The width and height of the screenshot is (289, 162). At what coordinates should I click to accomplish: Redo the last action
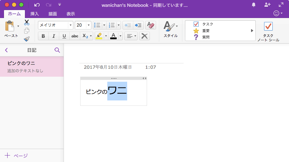(48, 5)
